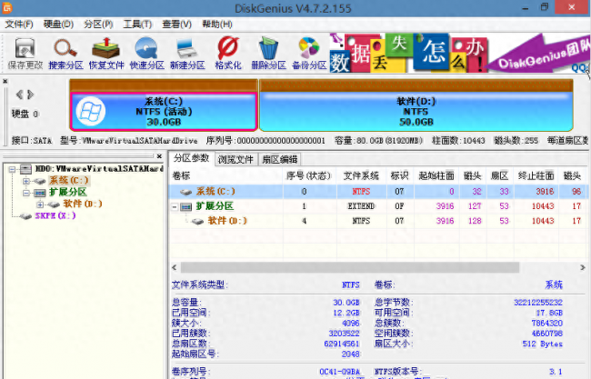The height and width of the screenshot is (379, 591).
Task: Collapse the HD0 VMware disk tree node
Action: (x=13, y=169)
